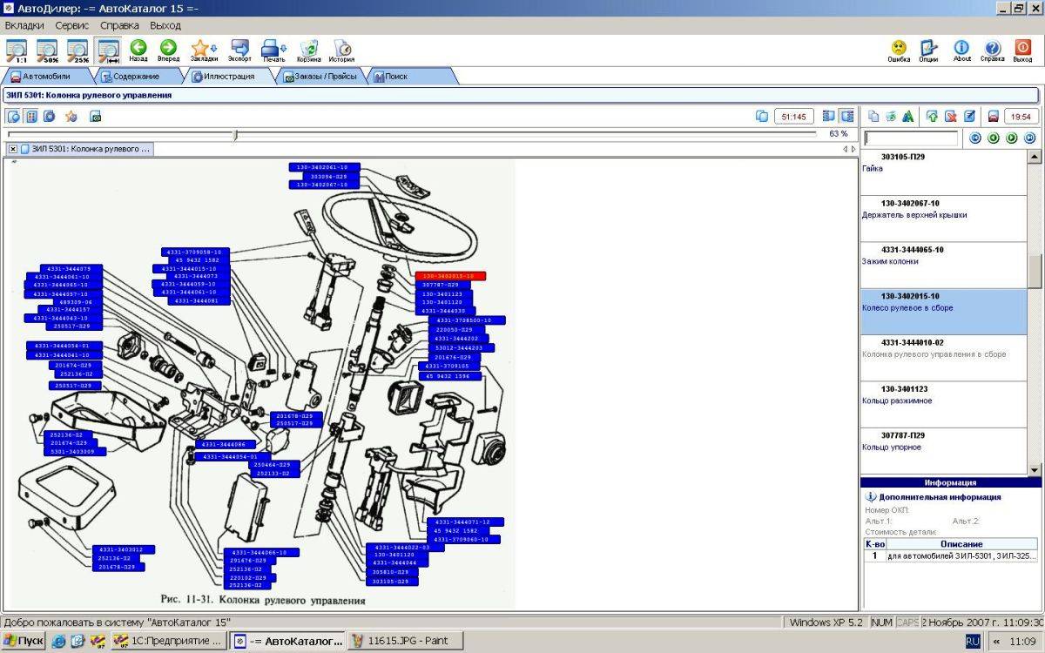Jump to first record with blue arrow

975,138
